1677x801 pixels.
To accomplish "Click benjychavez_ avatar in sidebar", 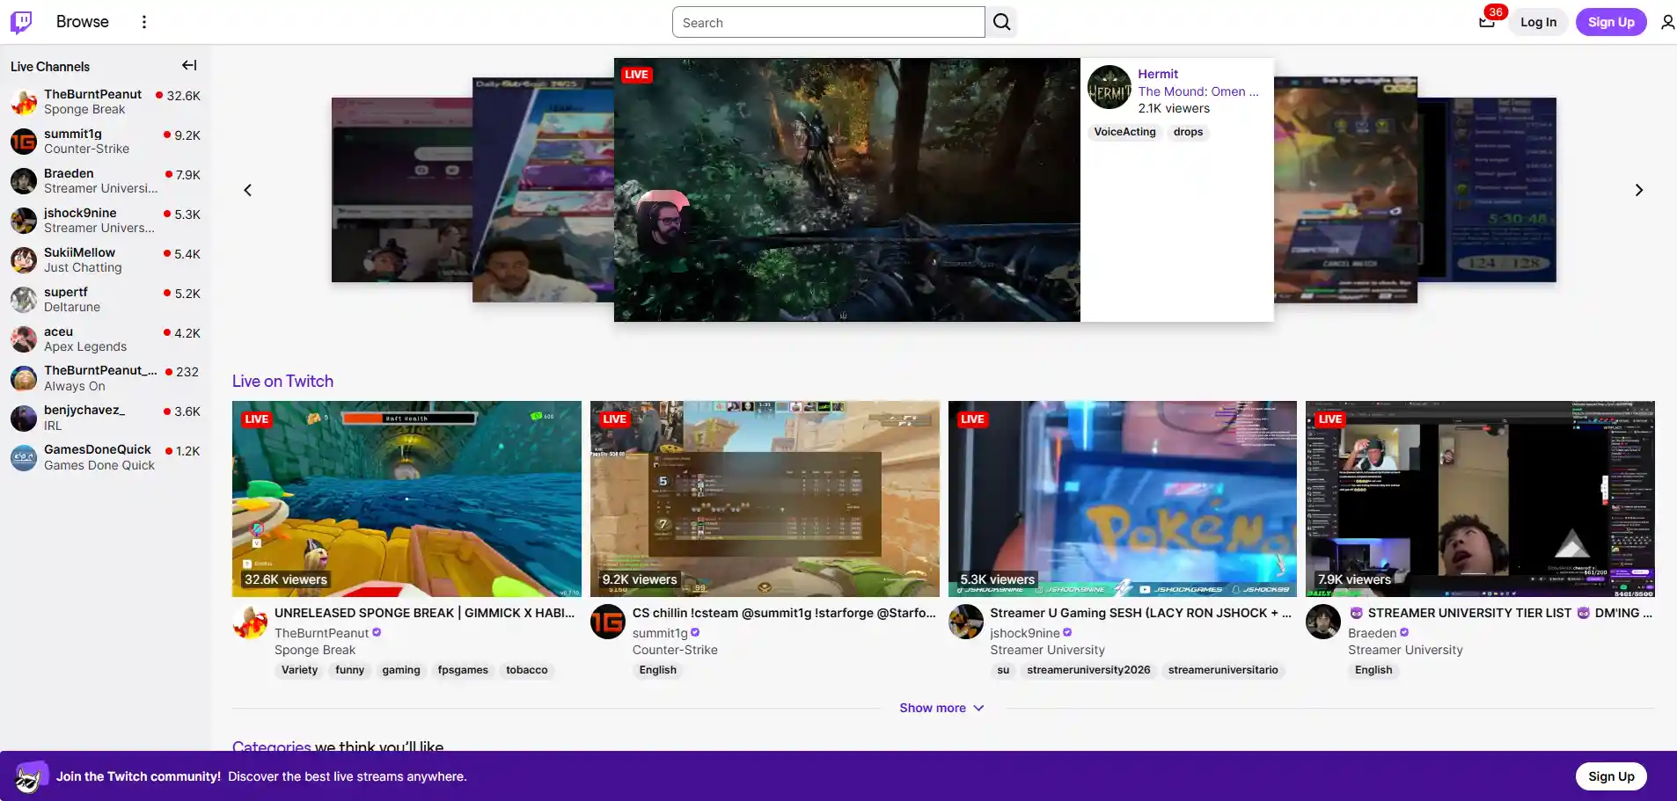I will pyautogui.click(x=24, y=418).
